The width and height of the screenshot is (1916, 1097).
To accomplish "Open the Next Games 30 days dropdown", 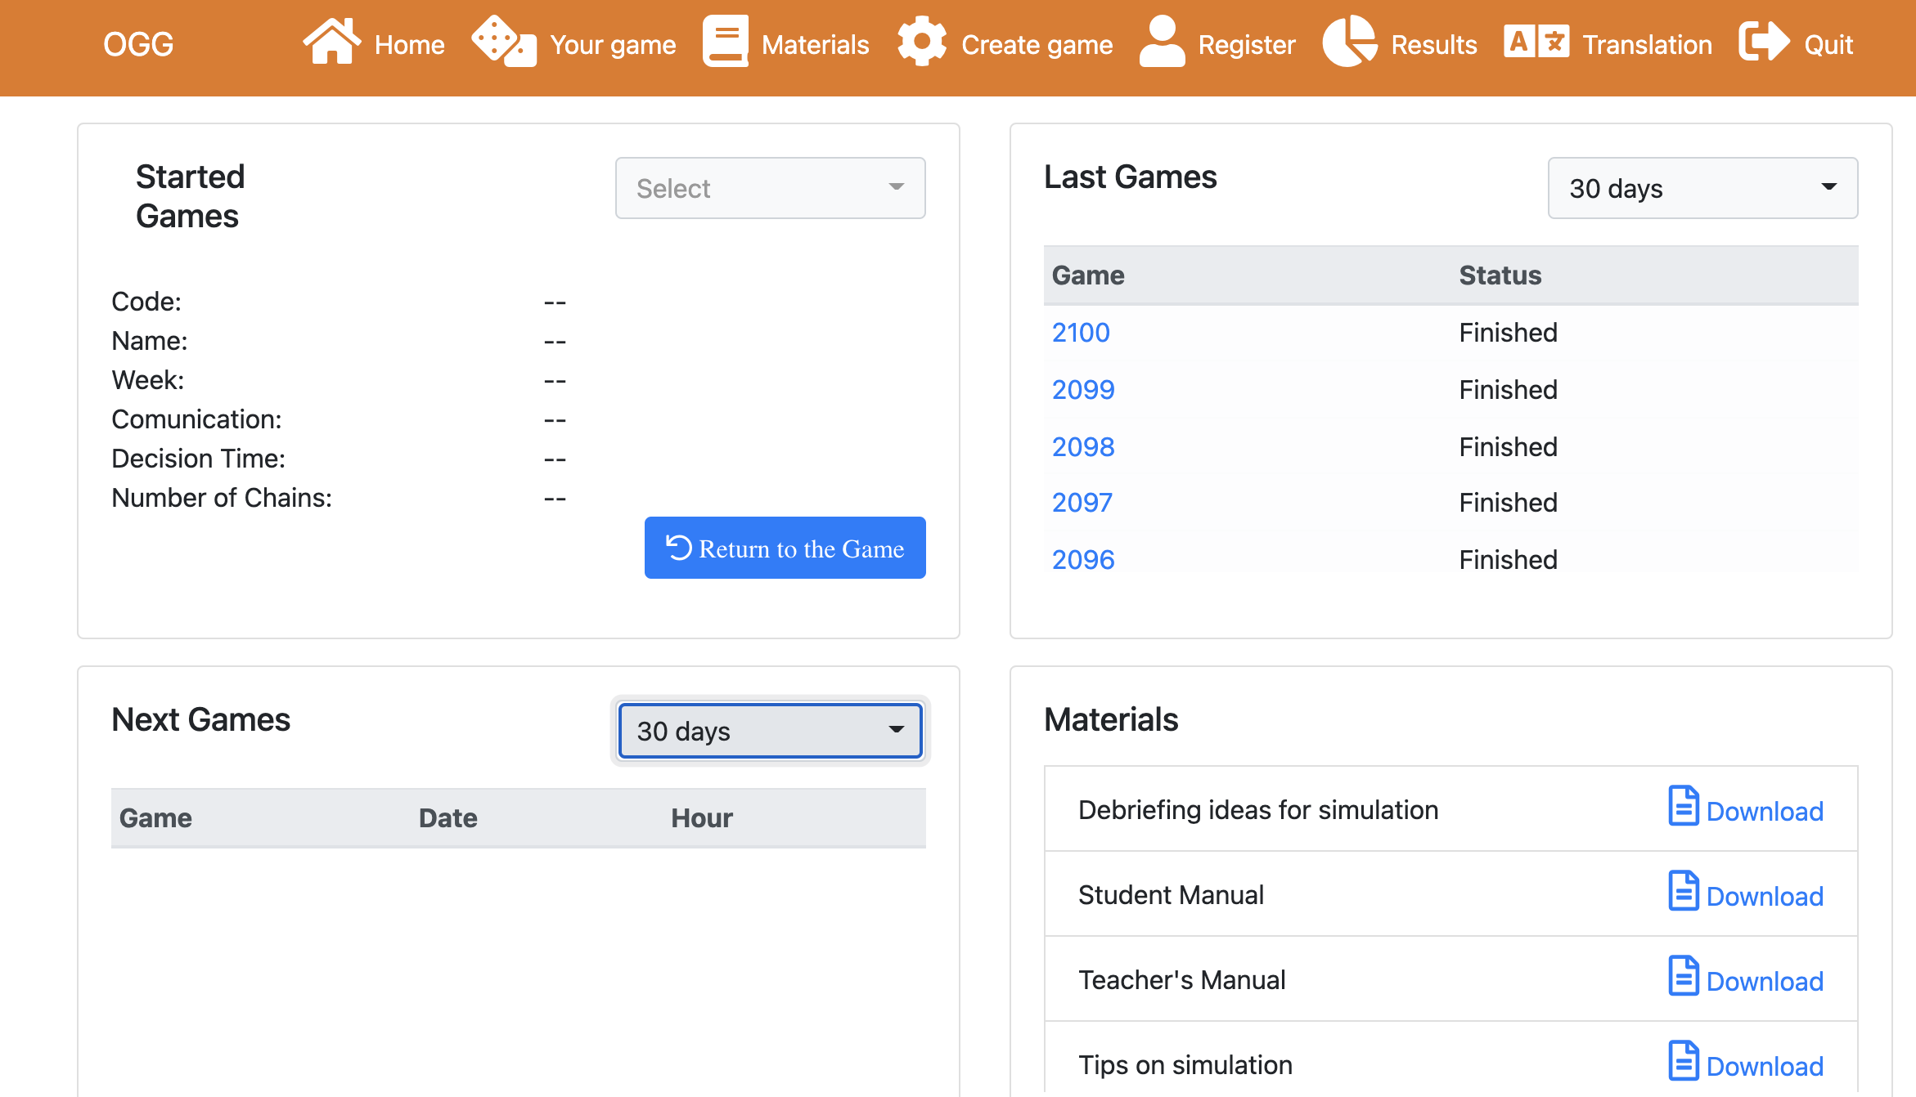I will [770, 732].
